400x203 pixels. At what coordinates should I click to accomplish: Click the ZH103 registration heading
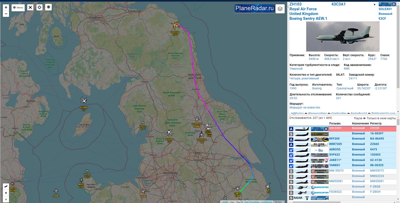click(x=296, y=4)
